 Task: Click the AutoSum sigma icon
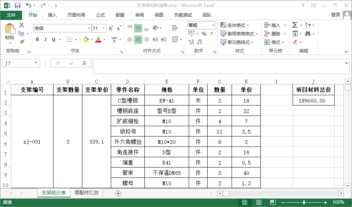point(295,25)
